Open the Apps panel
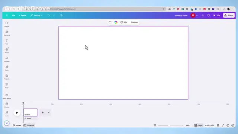This screenshot has height=134, width=238. pyautogui.click(x=7, y=86)
